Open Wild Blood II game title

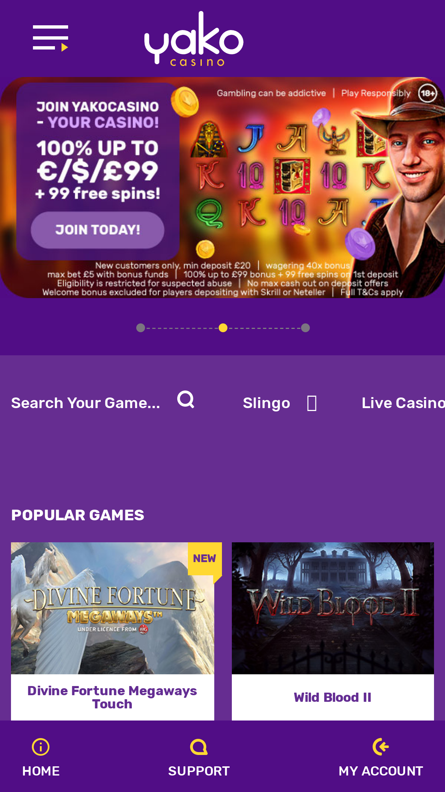(333, 697)
